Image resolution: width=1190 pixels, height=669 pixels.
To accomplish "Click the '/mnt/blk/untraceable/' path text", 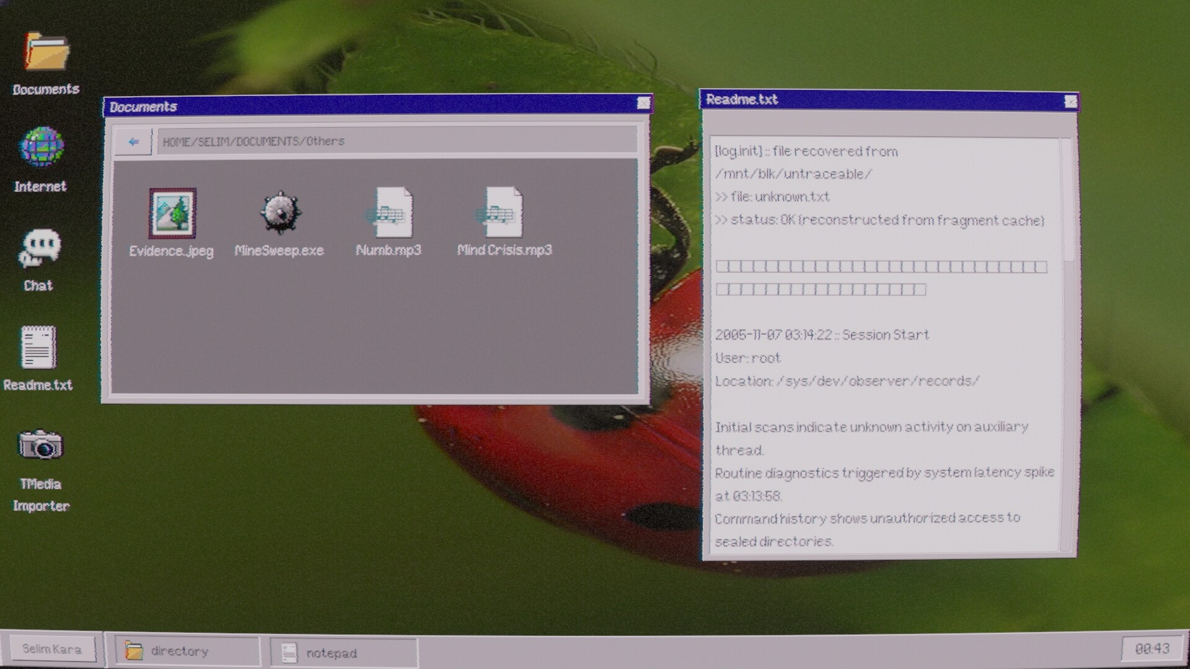I will pyautogui.click(x=793, y=174).
